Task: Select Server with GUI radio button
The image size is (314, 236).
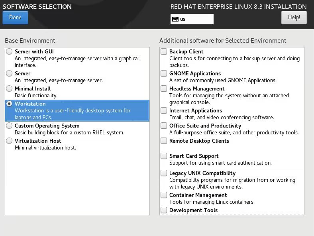Action: coord(9,51)
